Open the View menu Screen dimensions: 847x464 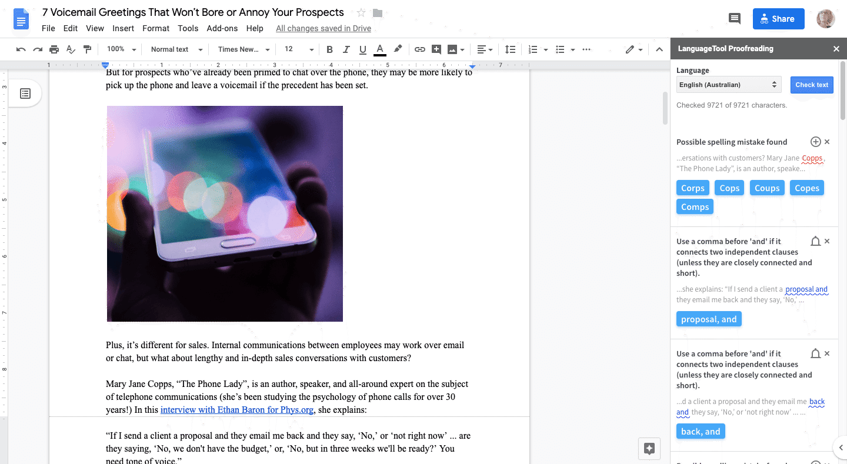click(x=95, y=28)
